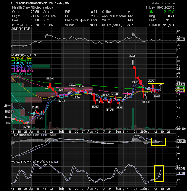Click the chart icon beside AERI (Daily)
Screen dimensions: 187x191
click(x=12, y=55)
